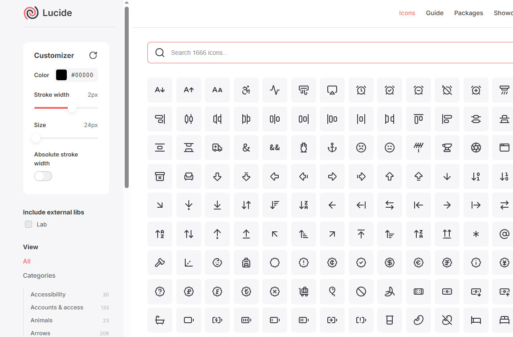Toggle the Absolute stroke width switch
This screenshot has height=337, width=513.
[x=43, y=176]
